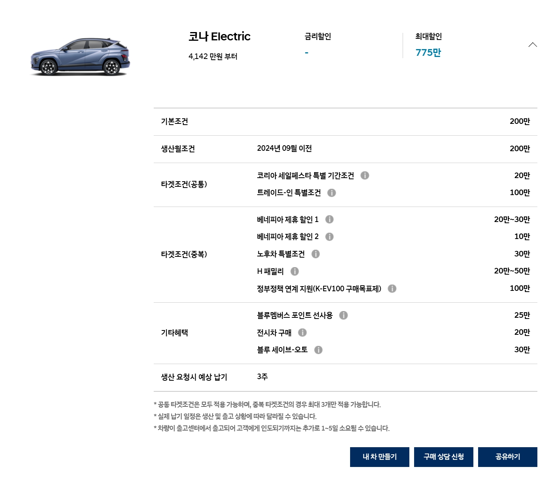The width and height of the screenshot is (552, 501).
Task: Click the 타겟조건(공통) label
Action: [x=184, y=184]
